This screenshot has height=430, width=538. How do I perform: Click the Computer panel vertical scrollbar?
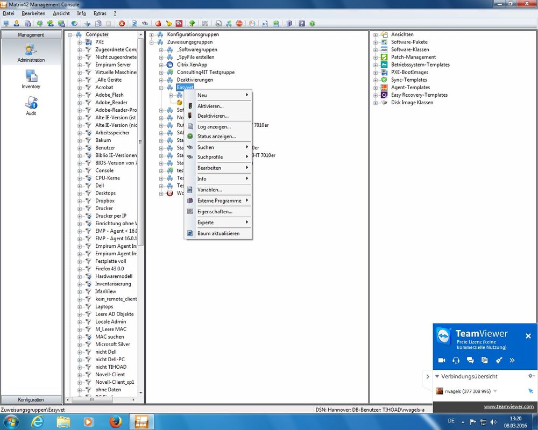(x=140, y=213)
